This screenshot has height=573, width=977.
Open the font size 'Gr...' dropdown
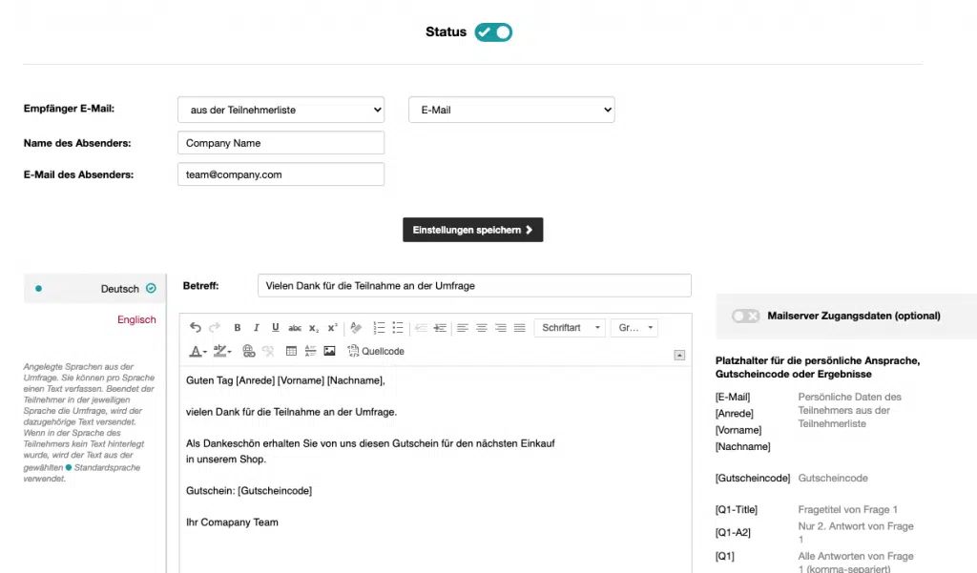point(634,328)
